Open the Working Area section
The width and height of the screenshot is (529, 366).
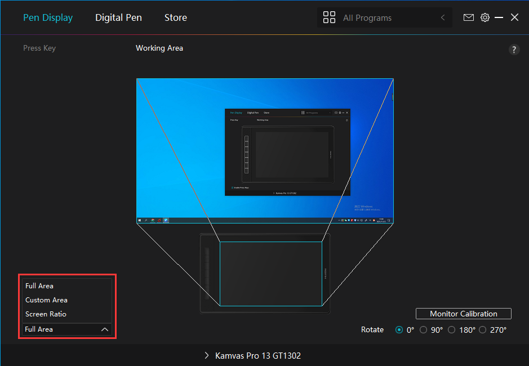159,48
